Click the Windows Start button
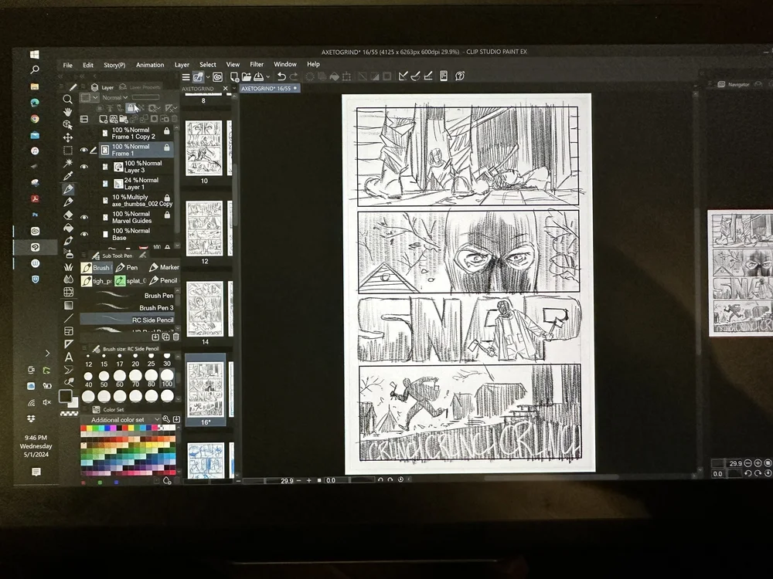Viewport: 773px width, 579px height. coord(35,55)
